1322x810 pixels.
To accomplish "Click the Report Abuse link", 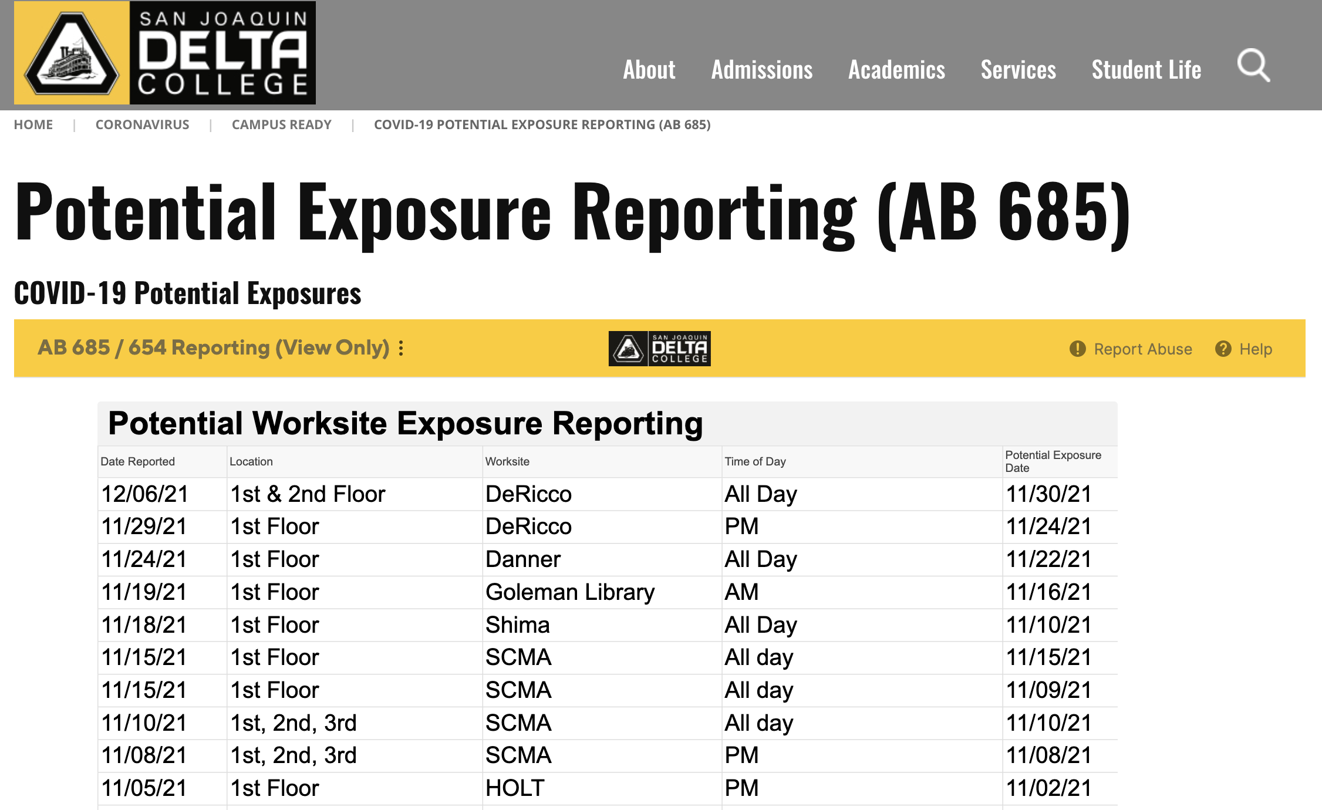I will pyautogui.click(x=1143, y=349).
